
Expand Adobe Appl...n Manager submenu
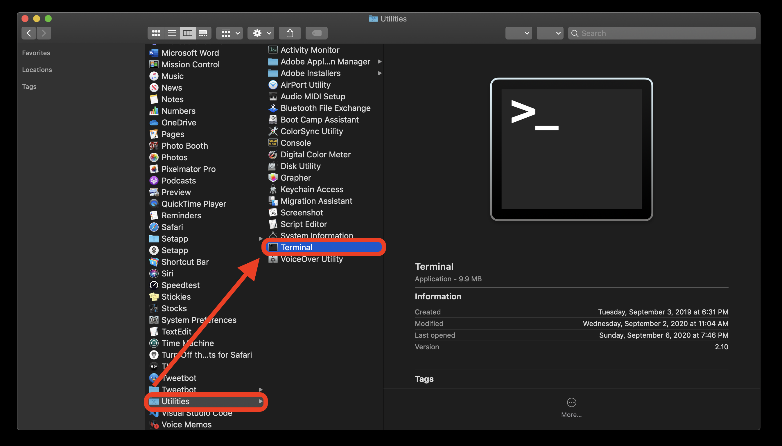379,61
